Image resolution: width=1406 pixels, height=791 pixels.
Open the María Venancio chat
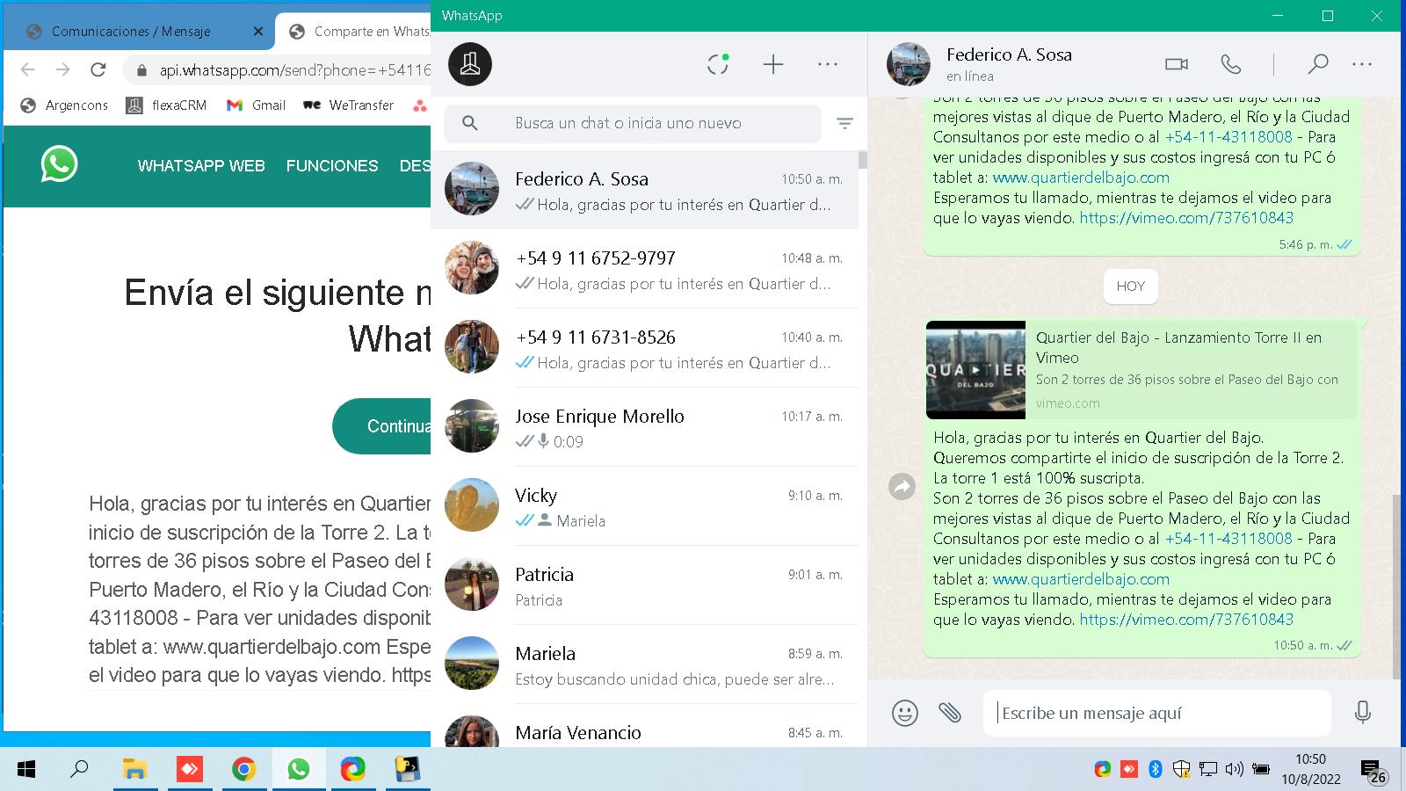point(644,728)
